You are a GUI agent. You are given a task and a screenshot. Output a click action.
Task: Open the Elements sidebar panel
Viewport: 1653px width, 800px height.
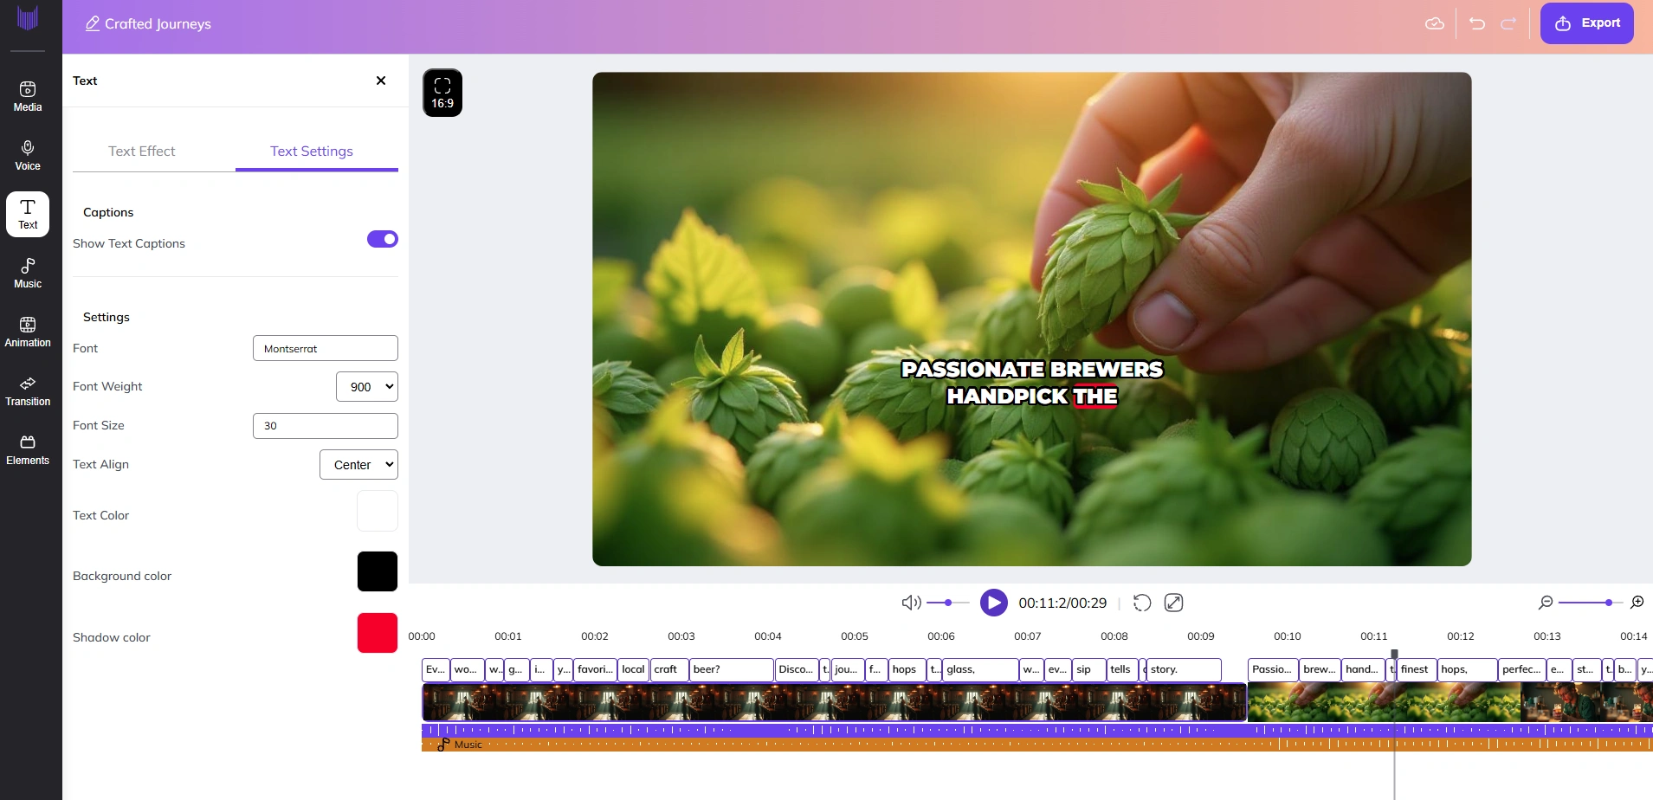pos(28,449)
